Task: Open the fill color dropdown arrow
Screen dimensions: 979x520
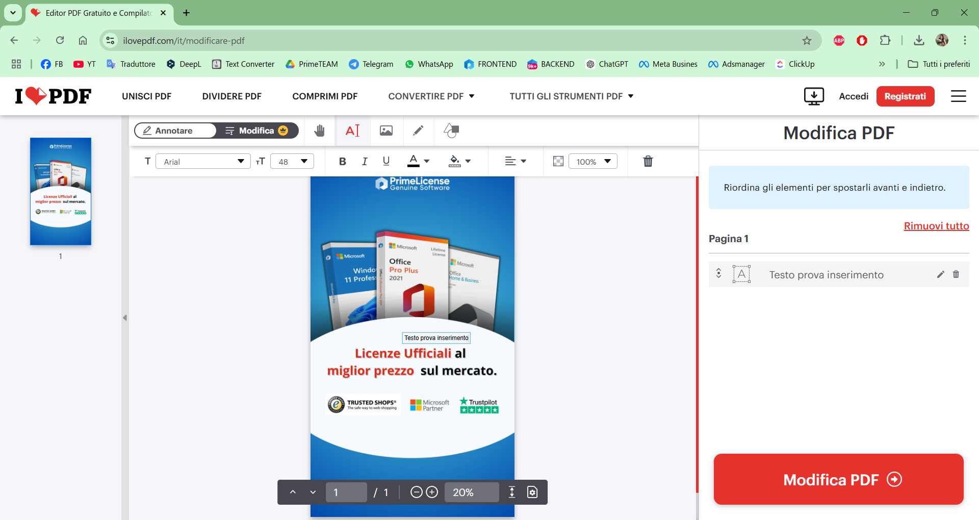Action: (x=468, y=161)
